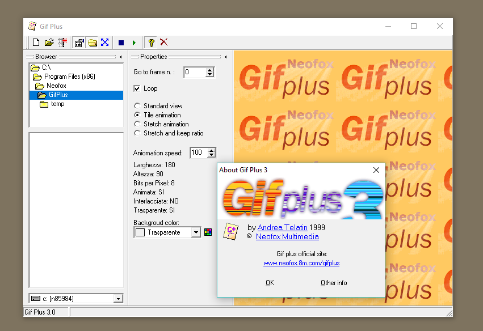This screenshot has width=483, height=331.
Task: Click the empty file list pane
Action: [76, 210]
